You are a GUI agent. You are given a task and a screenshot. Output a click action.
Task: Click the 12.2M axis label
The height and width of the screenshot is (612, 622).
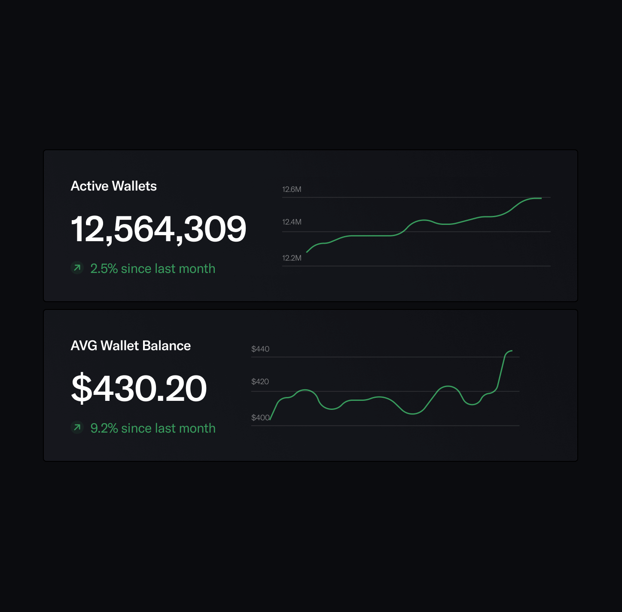[x=292, y=258]
